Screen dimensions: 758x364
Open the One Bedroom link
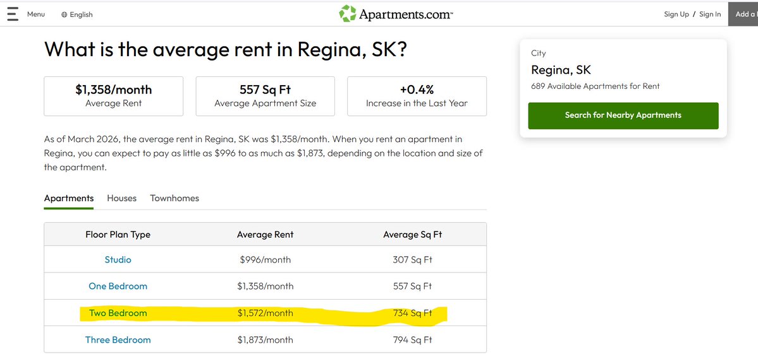118,286
